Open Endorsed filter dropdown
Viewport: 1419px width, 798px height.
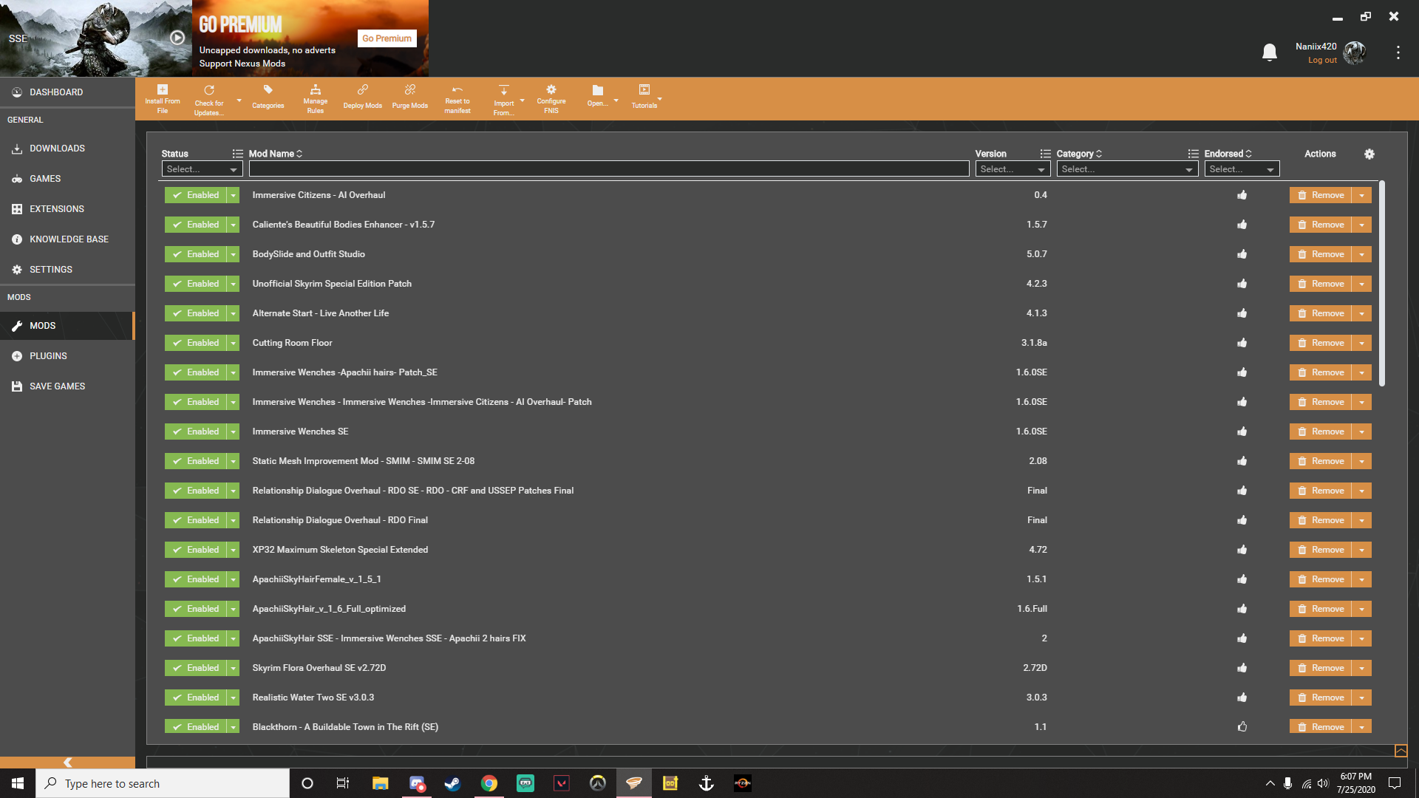click(1242, 169)
